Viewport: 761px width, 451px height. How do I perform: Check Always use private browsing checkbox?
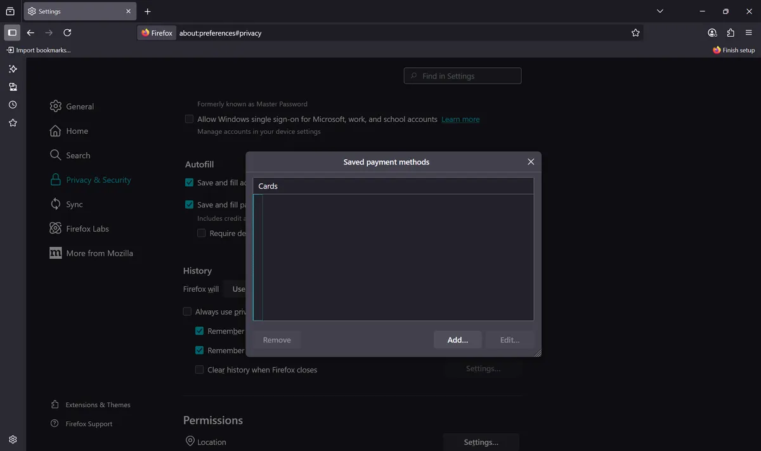[187, 311]
